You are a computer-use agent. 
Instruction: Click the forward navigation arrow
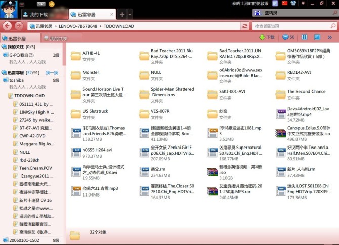click(x=19, y=26)
